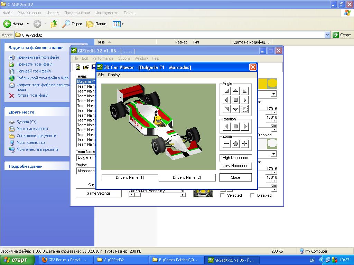Open the Display menu in 3D Car Viewer
Screen dimensions: 354x265
click(114, 75)
